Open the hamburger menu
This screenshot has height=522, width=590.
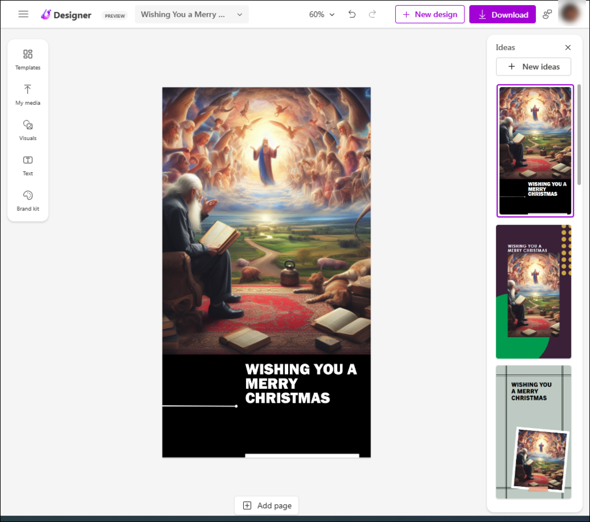(23, 14)
